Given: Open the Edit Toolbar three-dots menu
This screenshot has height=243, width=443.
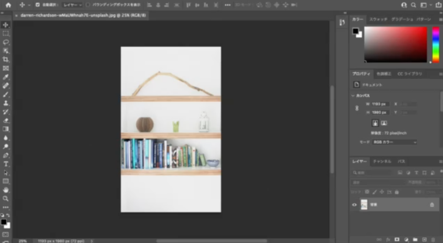Looking at the screenshot, I should 6,207.
